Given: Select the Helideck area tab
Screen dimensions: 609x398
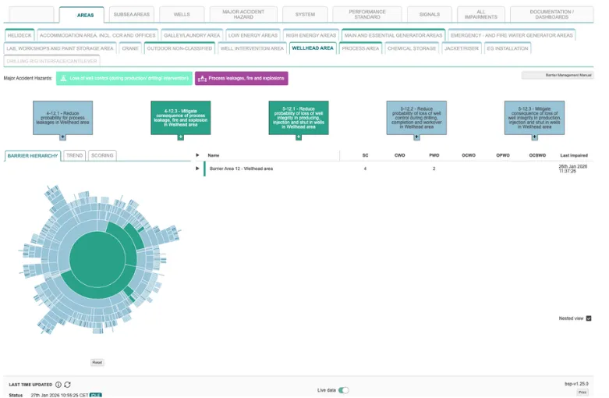Looking at the screenshot, I should point(19,35).
